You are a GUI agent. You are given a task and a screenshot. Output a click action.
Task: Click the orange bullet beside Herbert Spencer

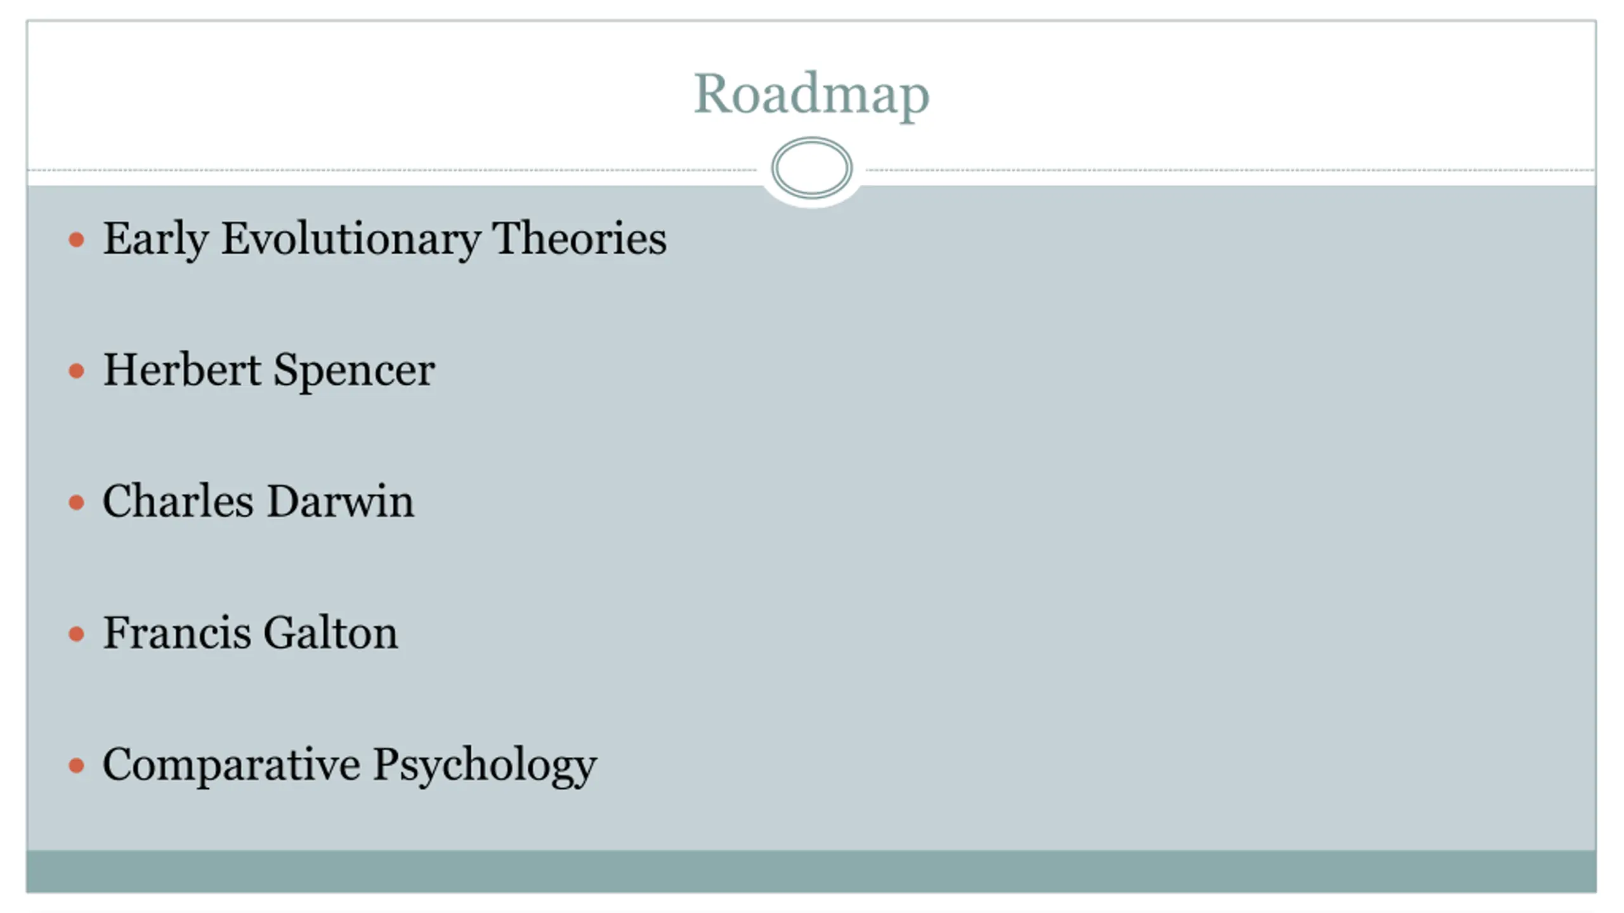76,371
